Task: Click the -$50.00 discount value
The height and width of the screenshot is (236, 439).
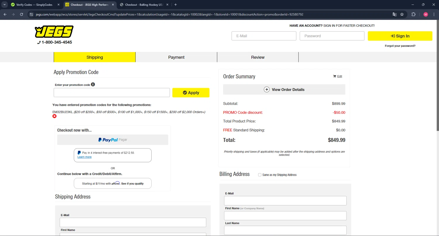Action: coord(339,113)
